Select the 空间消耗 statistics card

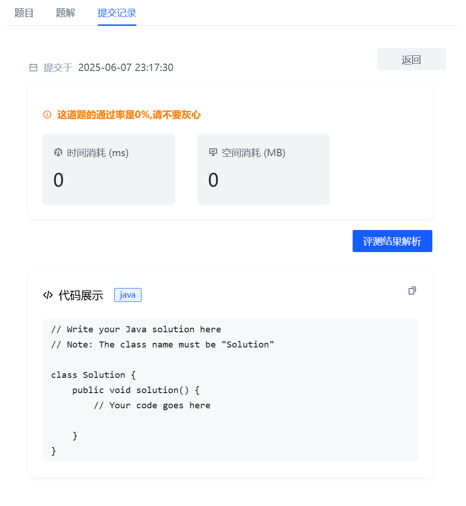pyautogui.click(x=263, y=169)
